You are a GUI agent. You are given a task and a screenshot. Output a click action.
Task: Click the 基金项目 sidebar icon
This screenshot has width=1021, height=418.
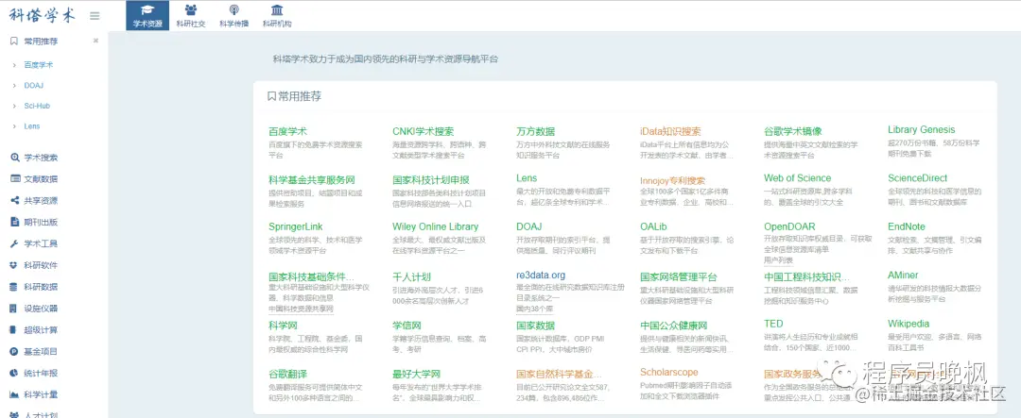(x=14, y=351)
